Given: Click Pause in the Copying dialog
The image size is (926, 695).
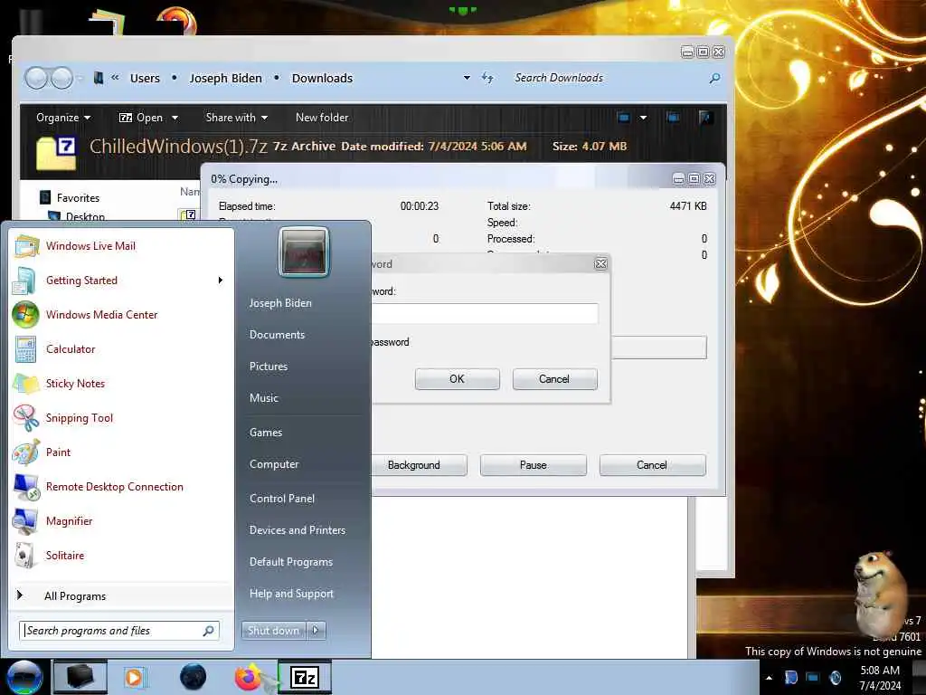Looking at the screenshot, I should coord(534,465).
